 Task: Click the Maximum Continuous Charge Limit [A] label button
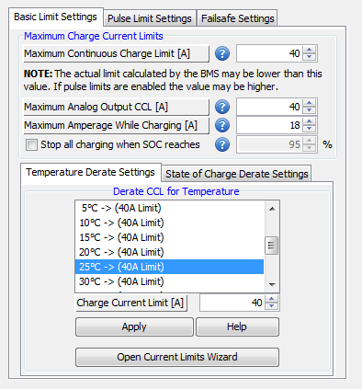coord(117,54)
